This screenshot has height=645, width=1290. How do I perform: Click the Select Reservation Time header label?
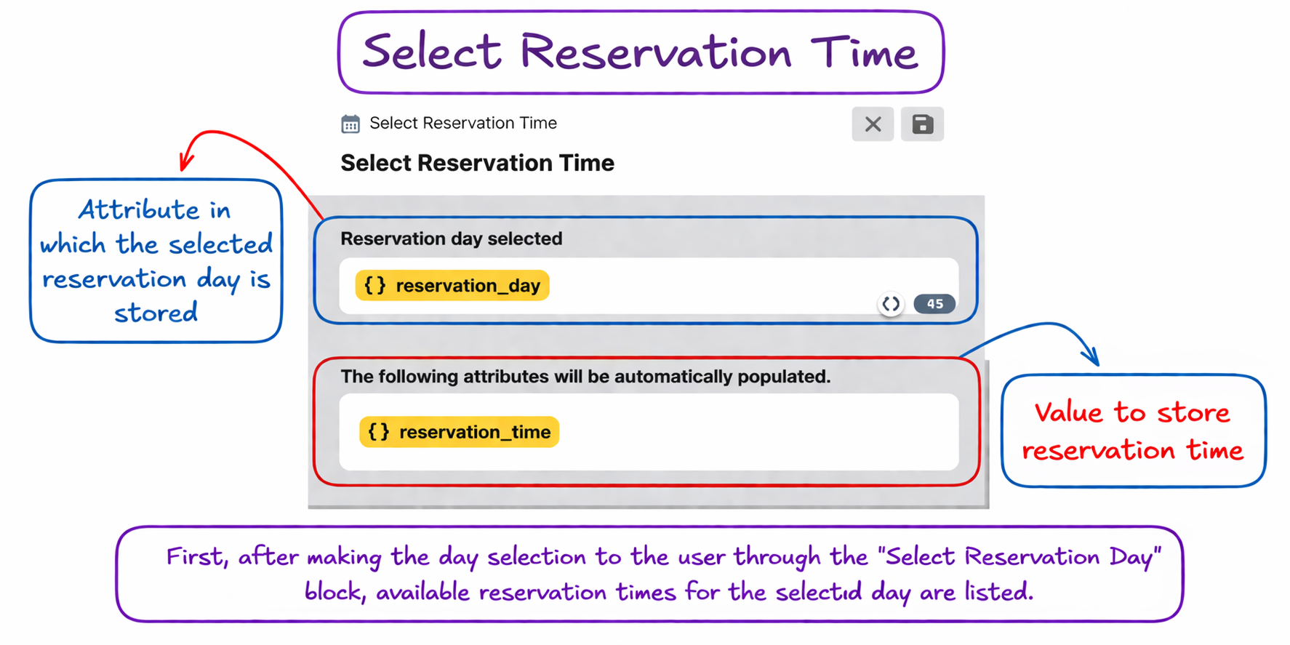pyautogui.click(x=463, y=123)
